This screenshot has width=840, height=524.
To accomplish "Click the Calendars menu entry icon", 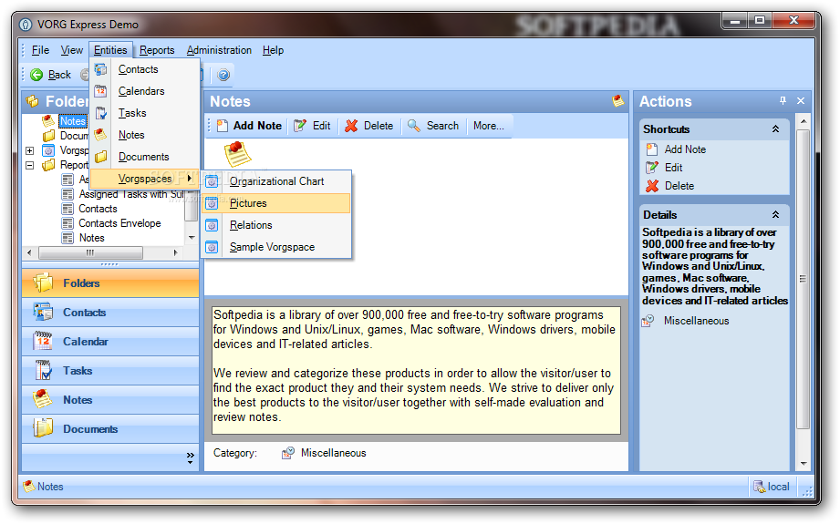I will tap(100, 91).
